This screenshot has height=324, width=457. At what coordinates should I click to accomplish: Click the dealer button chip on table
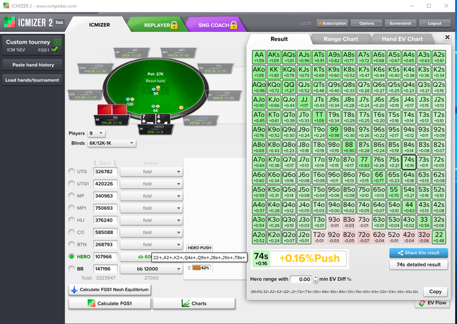[181, 108]
